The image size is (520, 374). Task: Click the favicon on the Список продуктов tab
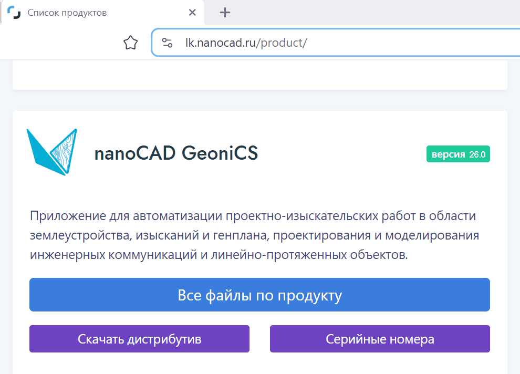(14, 13)
